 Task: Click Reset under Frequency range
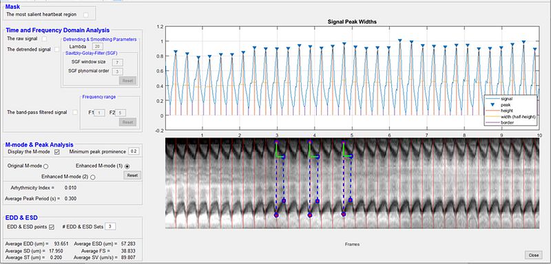[x=127, y=122]
